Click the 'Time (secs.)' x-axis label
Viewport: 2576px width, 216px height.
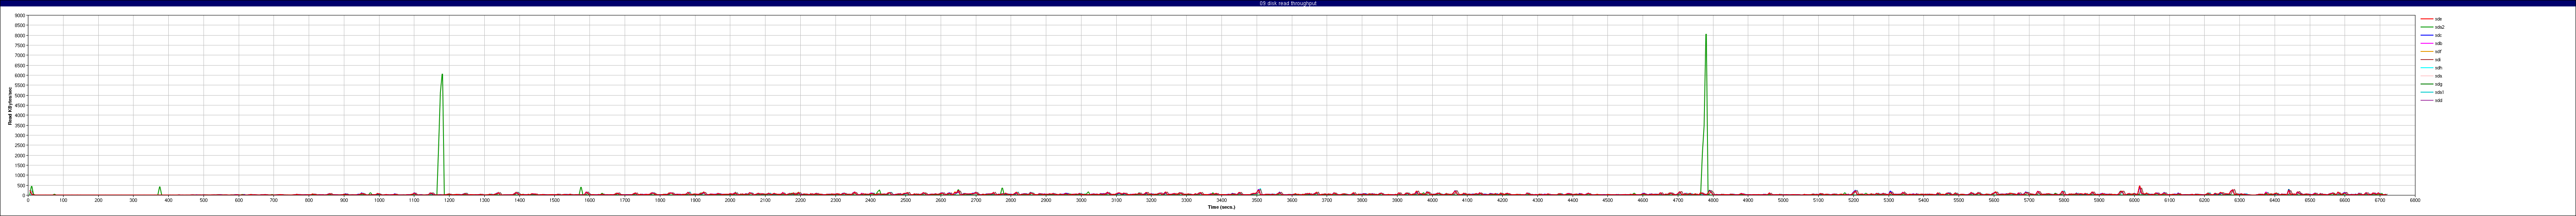point(1221,207)
